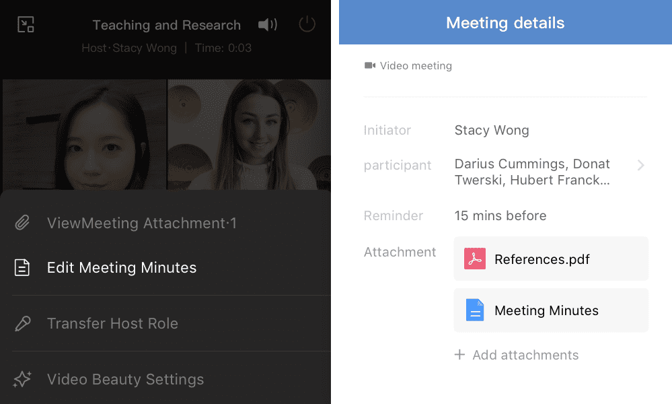Viewport: 672px width, 404px height.
Task: Select Edit Meeting Minutes menu item
Action: pyautogui.click(x=165, y=267)
